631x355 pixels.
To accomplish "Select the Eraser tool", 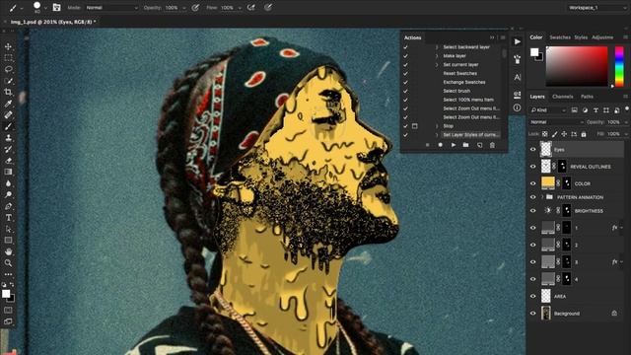I will pyautogui.click(x=8, y=161).
